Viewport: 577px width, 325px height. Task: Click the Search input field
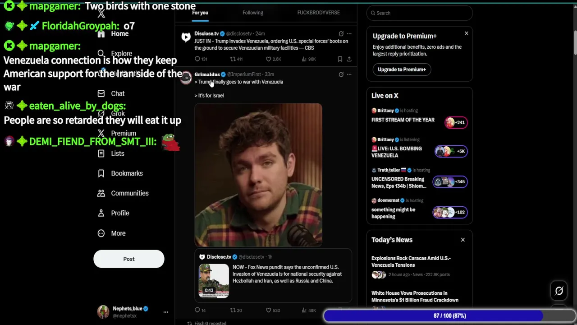click(419, 13)
